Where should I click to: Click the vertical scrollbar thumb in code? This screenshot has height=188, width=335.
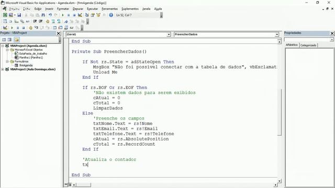pyautogui.click(x=280, y=112)
